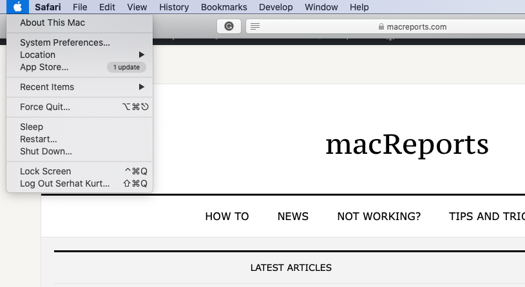Open the Edit menu
This screenshot has height=287, width=525.
[x=107, y=7]
